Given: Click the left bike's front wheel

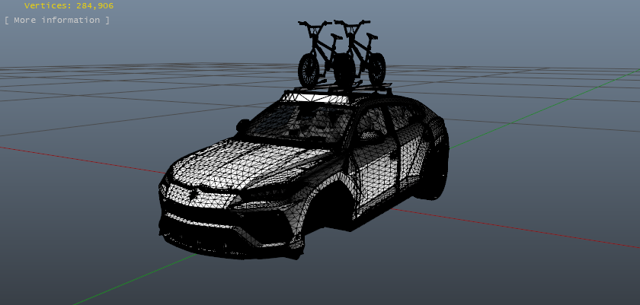Looking at the screenshot, I should (309, 70).
